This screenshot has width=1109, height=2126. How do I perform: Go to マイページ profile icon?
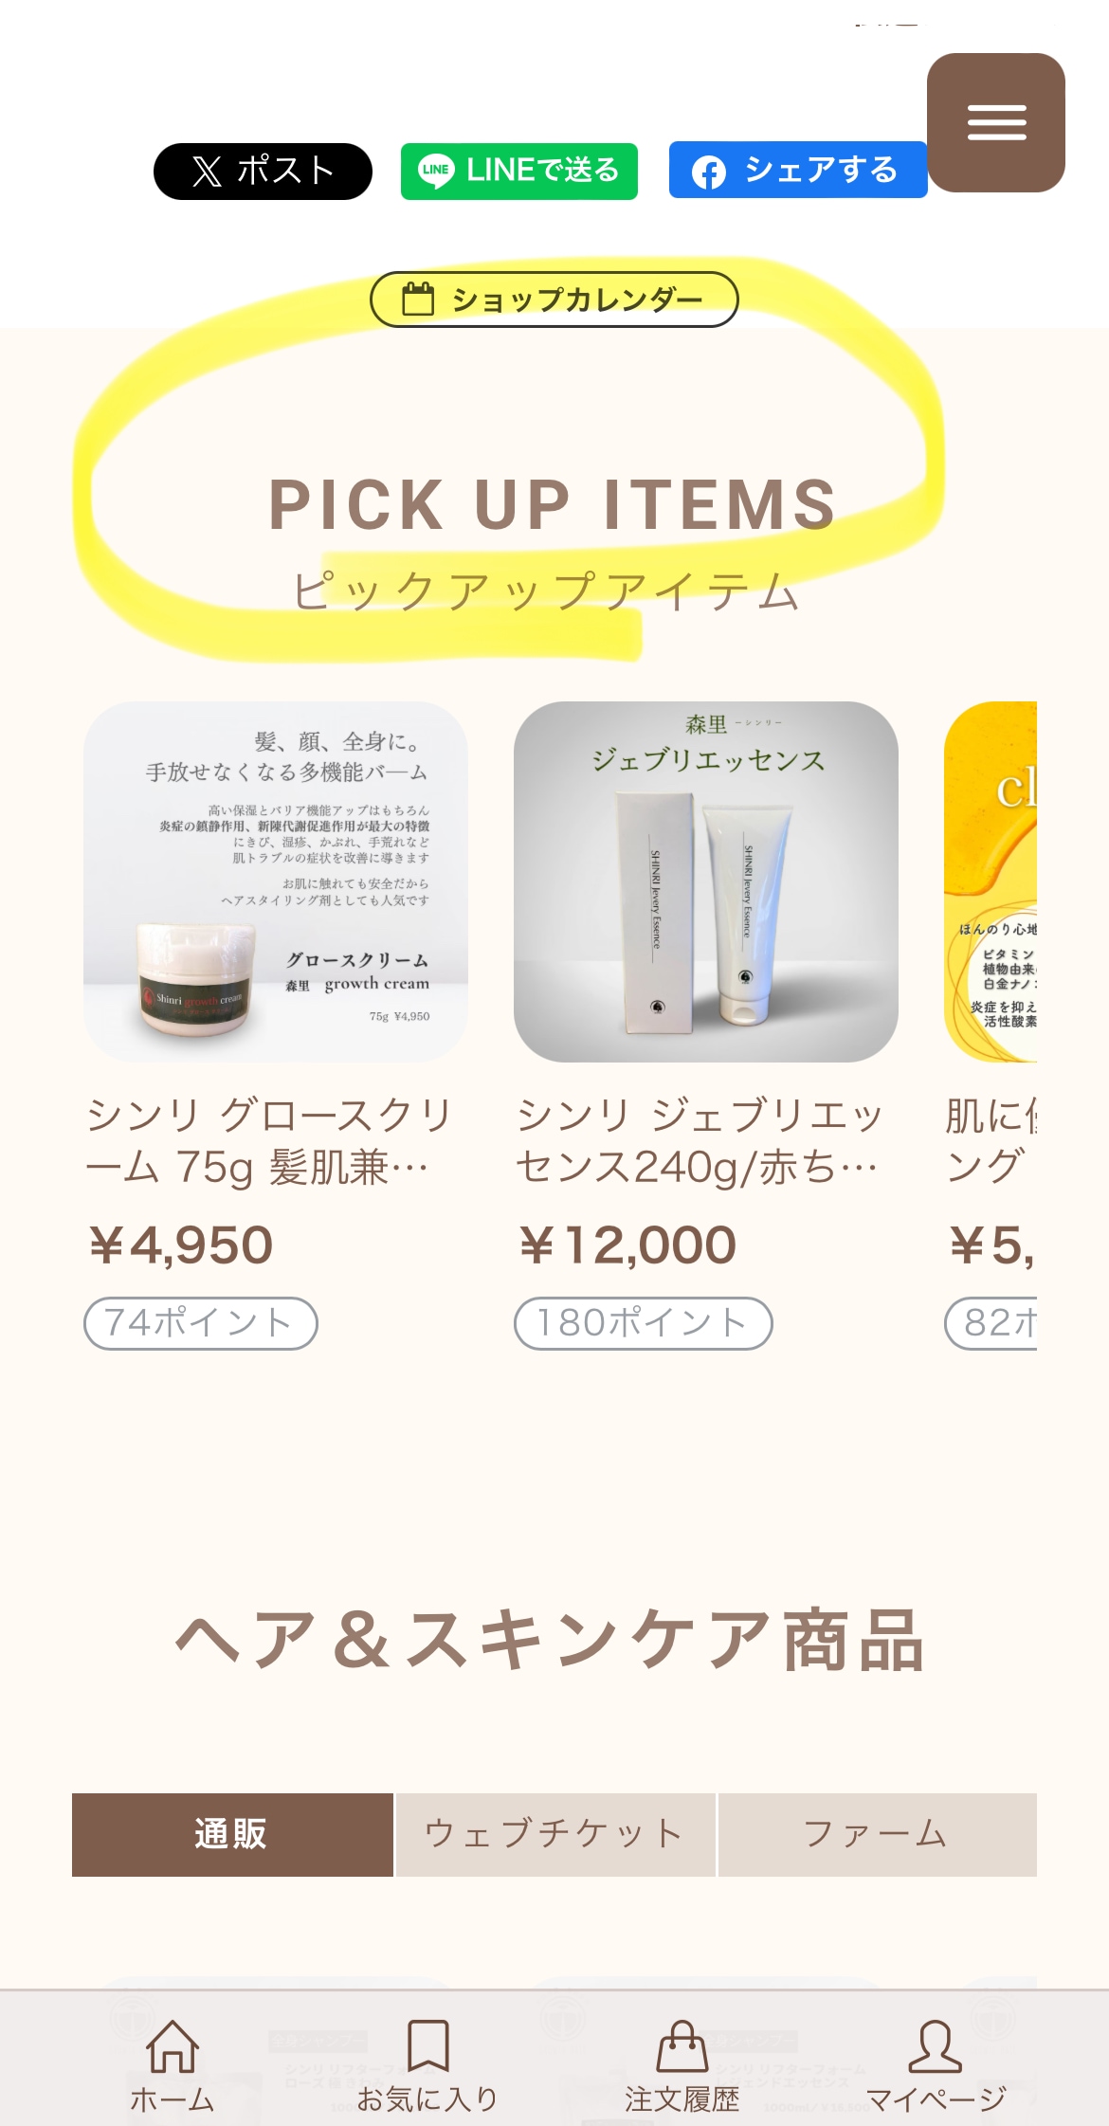[x=936, y=2049]
